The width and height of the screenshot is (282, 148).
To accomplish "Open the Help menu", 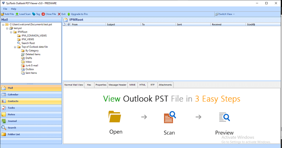I will pyautogui.click(x=13, y=9).
